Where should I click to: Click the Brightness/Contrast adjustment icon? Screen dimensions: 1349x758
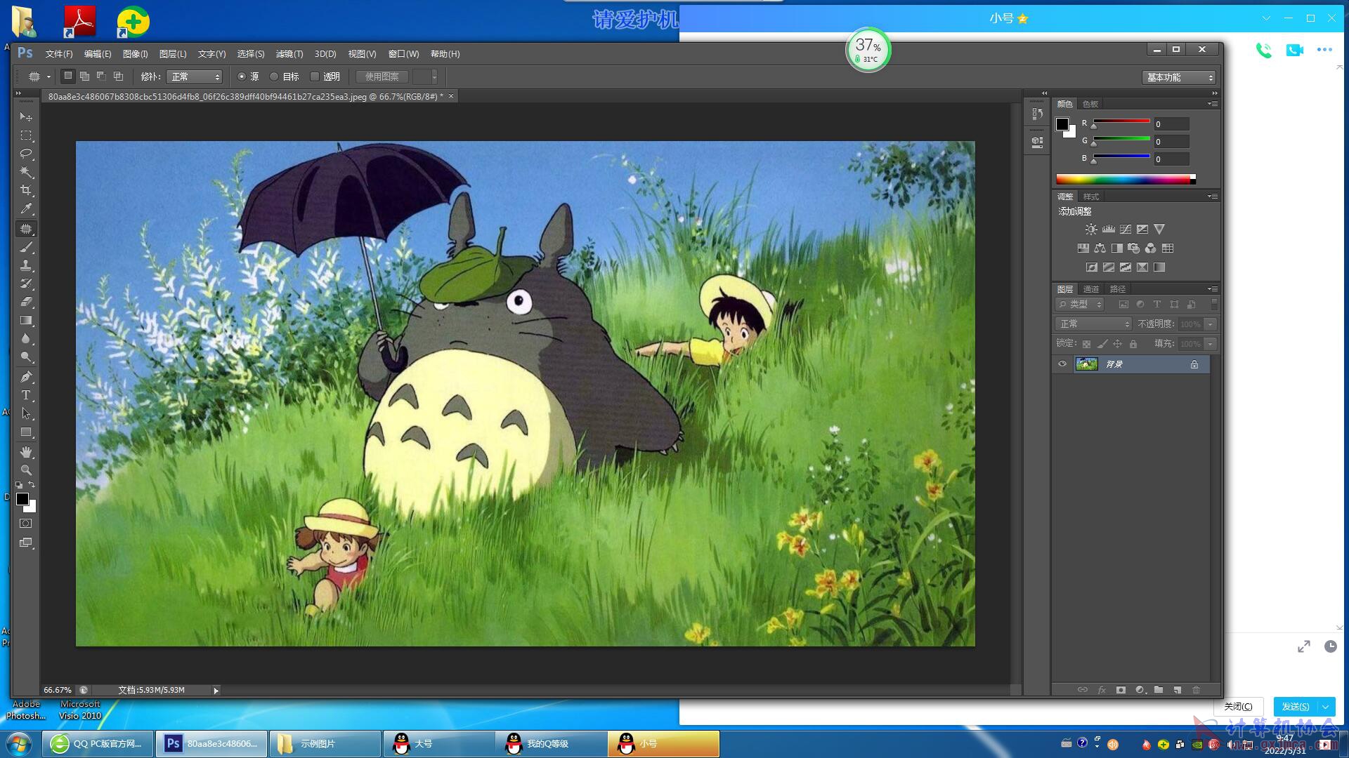click(1090, 230)
